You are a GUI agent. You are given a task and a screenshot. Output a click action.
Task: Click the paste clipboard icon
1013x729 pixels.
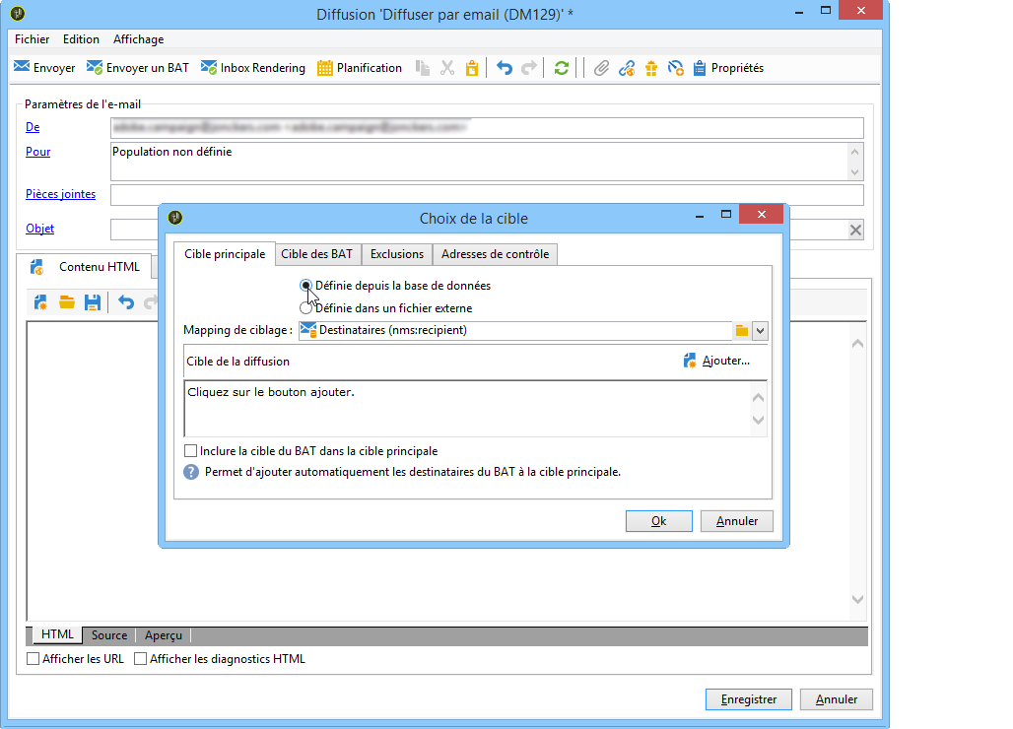coord(472,68)
